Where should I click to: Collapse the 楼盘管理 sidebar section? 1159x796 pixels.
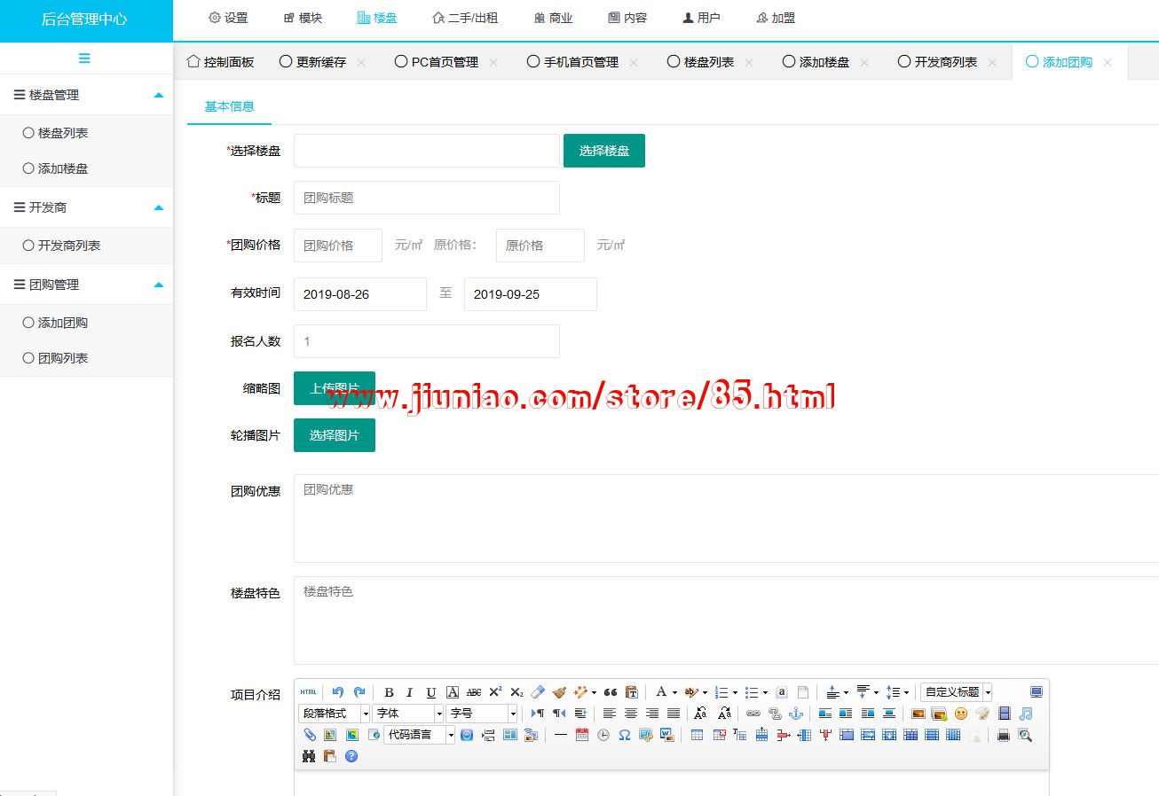coord(159,95)
